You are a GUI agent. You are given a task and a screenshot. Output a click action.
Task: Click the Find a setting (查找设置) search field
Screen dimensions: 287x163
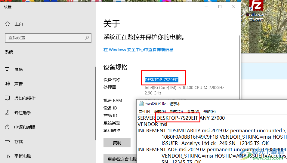[x=48, y=38]
